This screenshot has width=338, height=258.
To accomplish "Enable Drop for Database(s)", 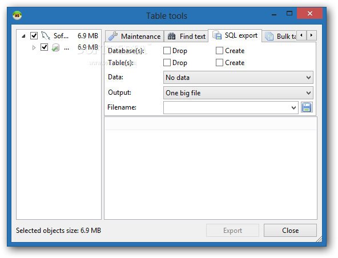I will click(x=167, y=51).
